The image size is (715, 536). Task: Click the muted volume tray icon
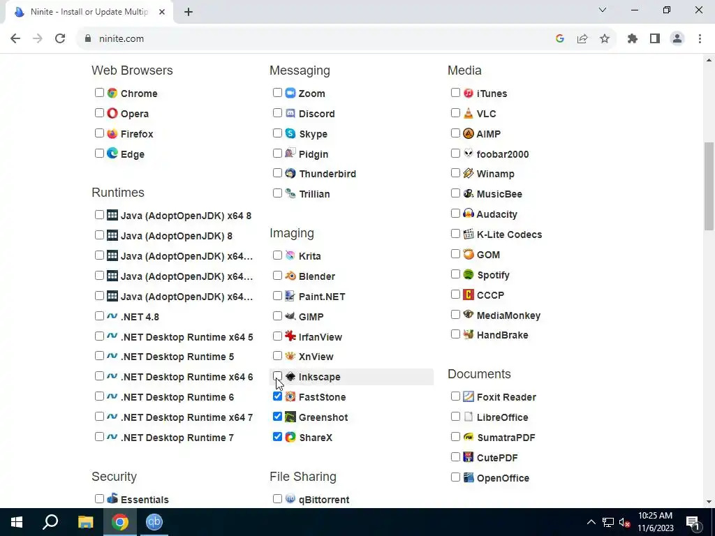click(624, 522)
